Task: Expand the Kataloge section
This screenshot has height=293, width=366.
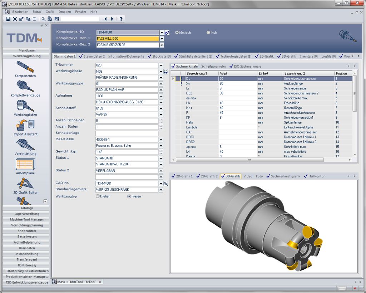Action: tap(26, 208)
